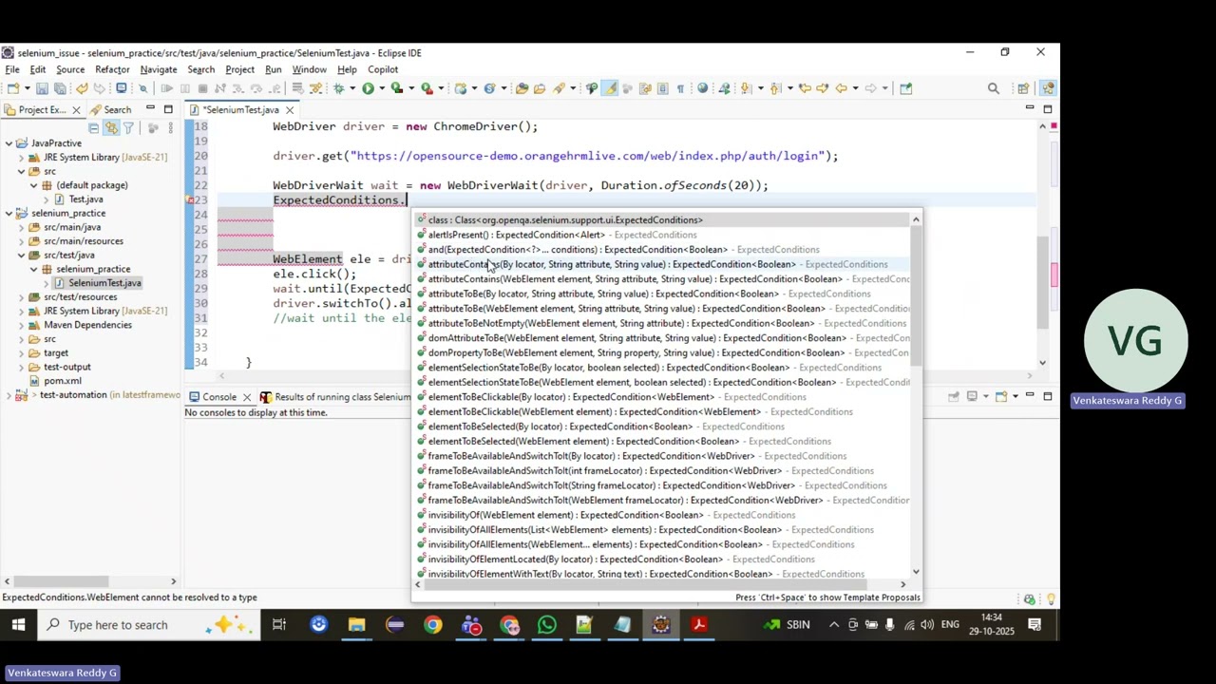Open Chrome from the Windows taskbar
The image size is (1216, 684).
pos(432,625)
